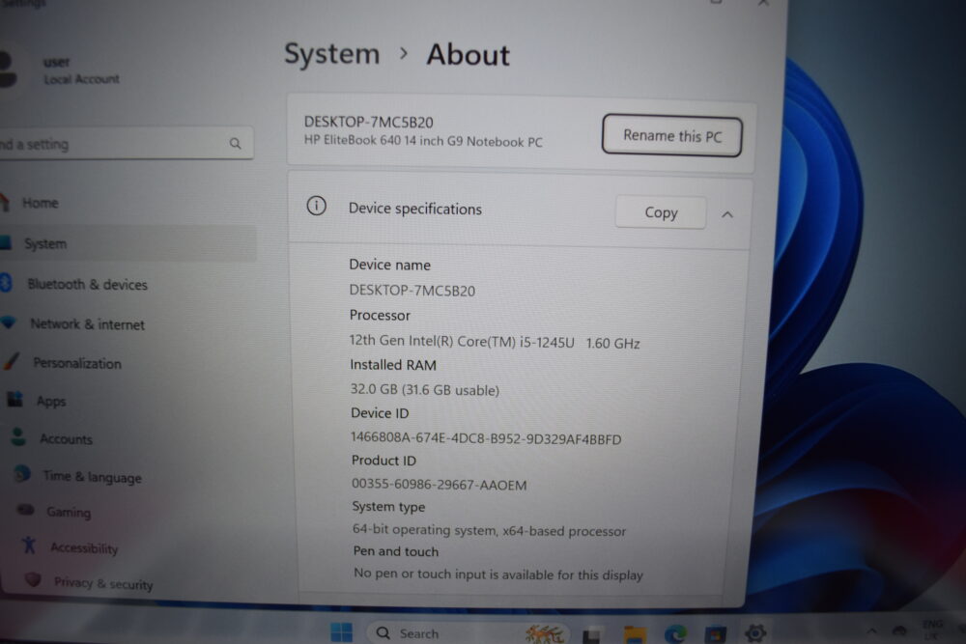Viewport: 966px width, 644px height.
Task: Open the user Local Account profile
Action: (x=62, y=70)
